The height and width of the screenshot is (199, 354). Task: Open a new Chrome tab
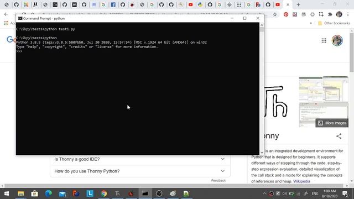point(298,4)
